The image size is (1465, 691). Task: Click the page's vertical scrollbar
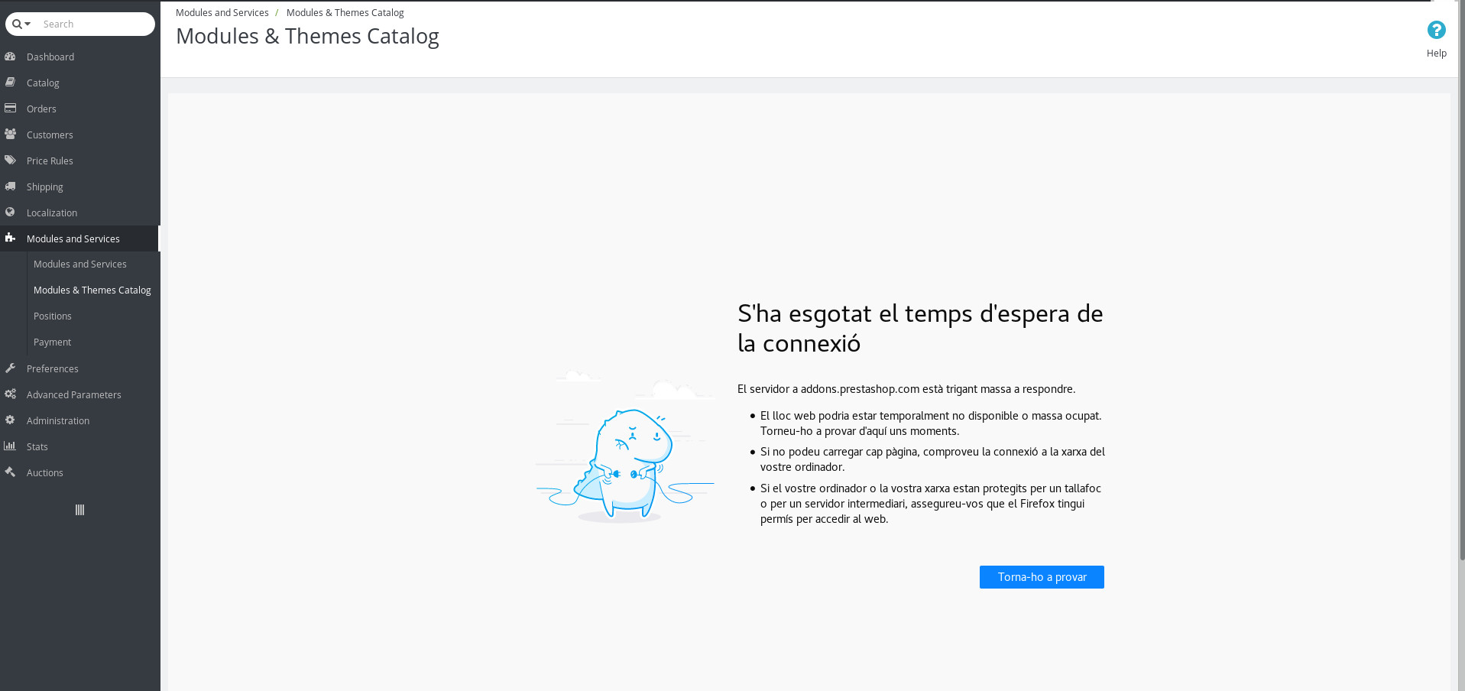click(1461, 306)
